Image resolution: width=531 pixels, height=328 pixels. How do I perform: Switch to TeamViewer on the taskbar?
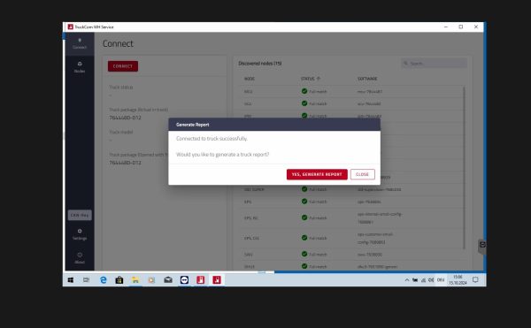point(185,280)
